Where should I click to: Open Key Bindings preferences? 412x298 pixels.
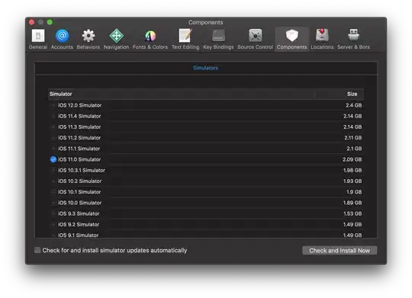coord(218,39)
